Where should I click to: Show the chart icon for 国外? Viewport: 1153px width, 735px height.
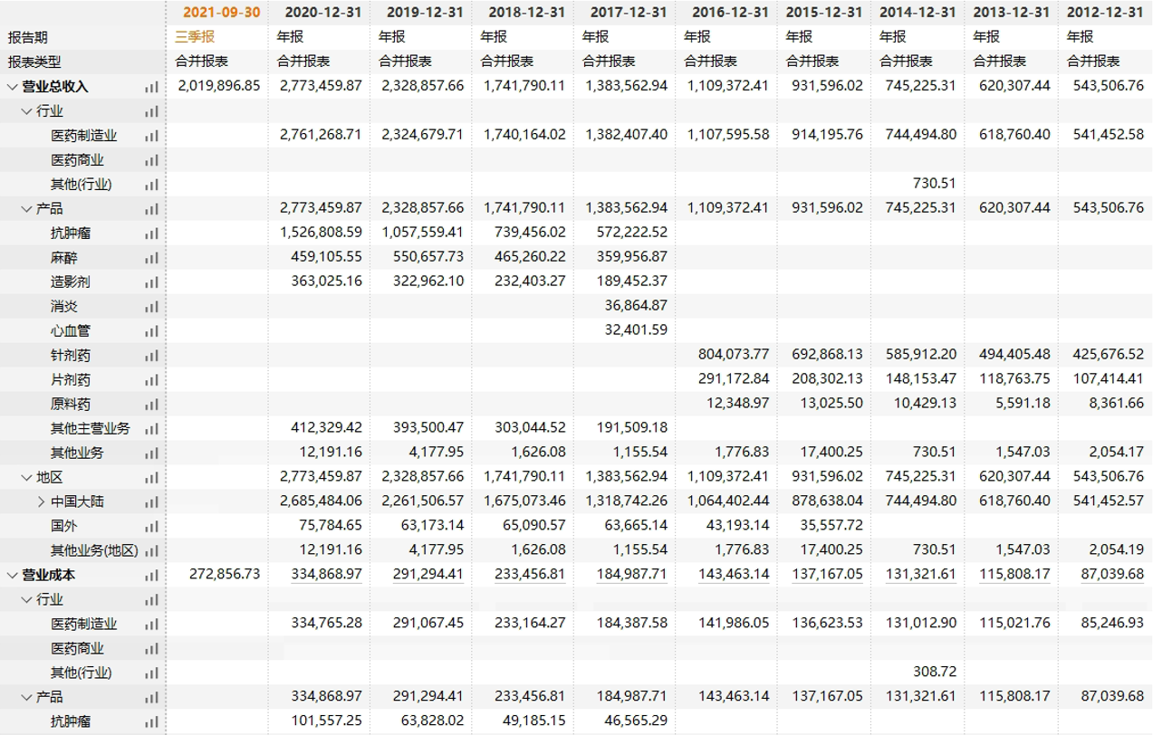click(x=151, y=527)
